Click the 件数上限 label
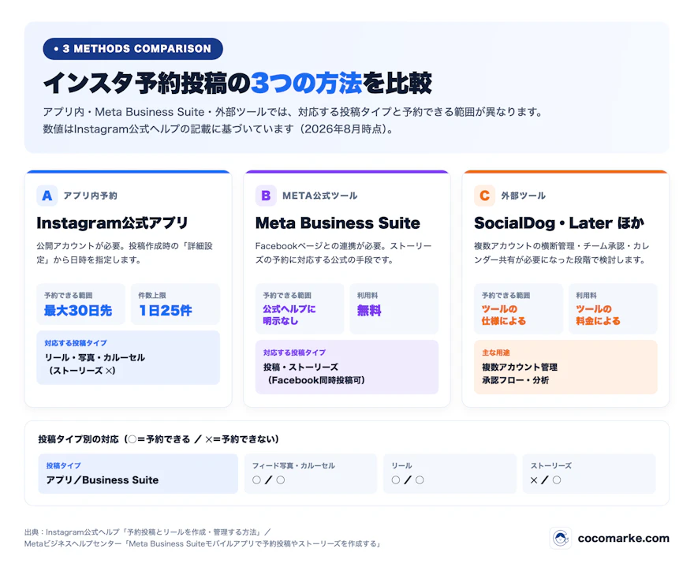The image size is (694, 571). (151, 295)
